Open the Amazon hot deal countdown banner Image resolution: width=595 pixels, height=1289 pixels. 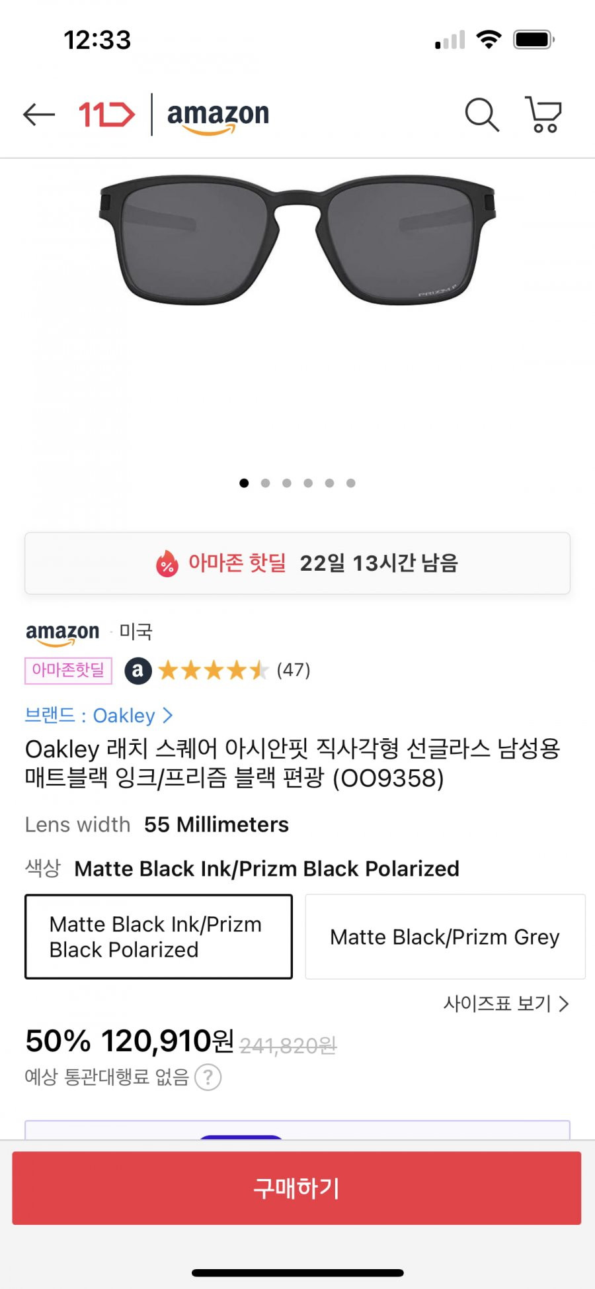click(297, 563)
